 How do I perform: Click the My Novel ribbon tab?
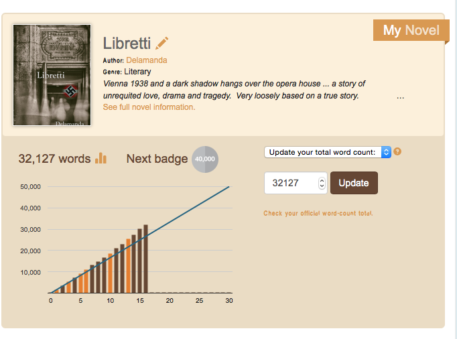tap(411, 30)
